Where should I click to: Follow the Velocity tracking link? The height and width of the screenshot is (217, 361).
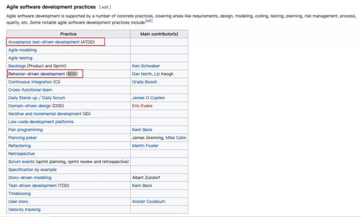[x=24, y=210]
